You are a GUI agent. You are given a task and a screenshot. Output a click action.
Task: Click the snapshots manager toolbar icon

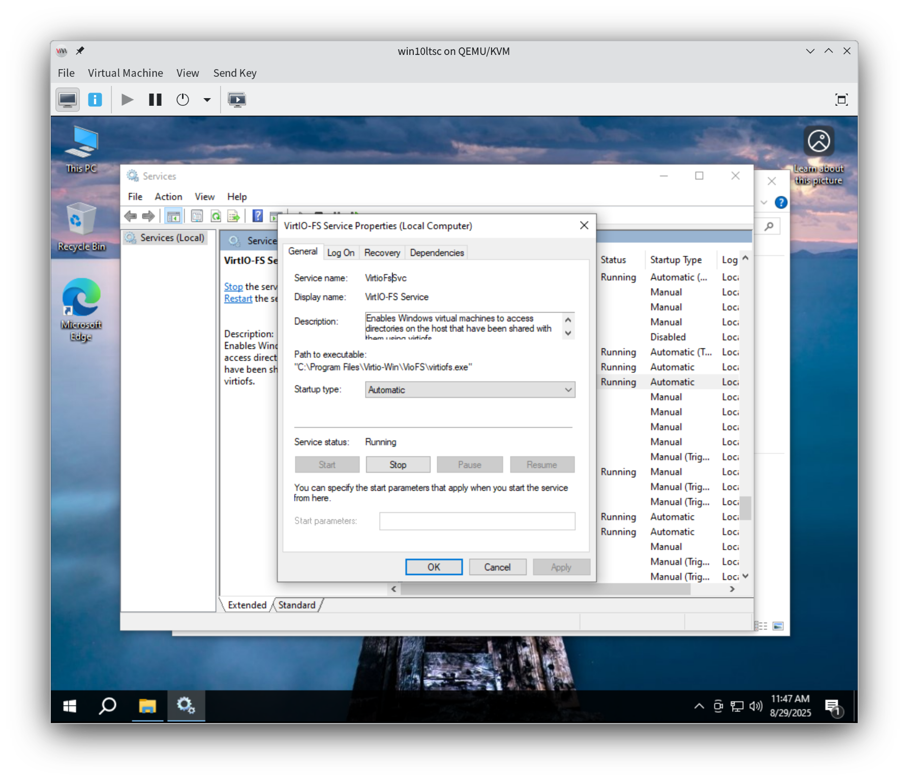tap(237, 100)
